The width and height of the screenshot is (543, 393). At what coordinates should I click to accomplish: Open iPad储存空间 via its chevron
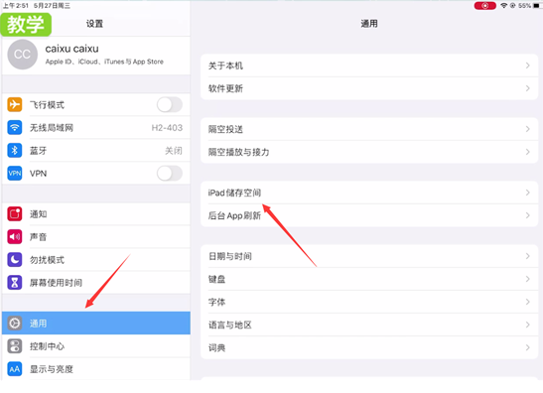tap(527, 193)
